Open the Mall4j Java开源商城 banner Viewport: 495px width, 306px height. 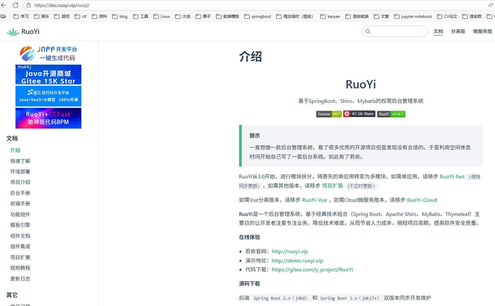48,75
